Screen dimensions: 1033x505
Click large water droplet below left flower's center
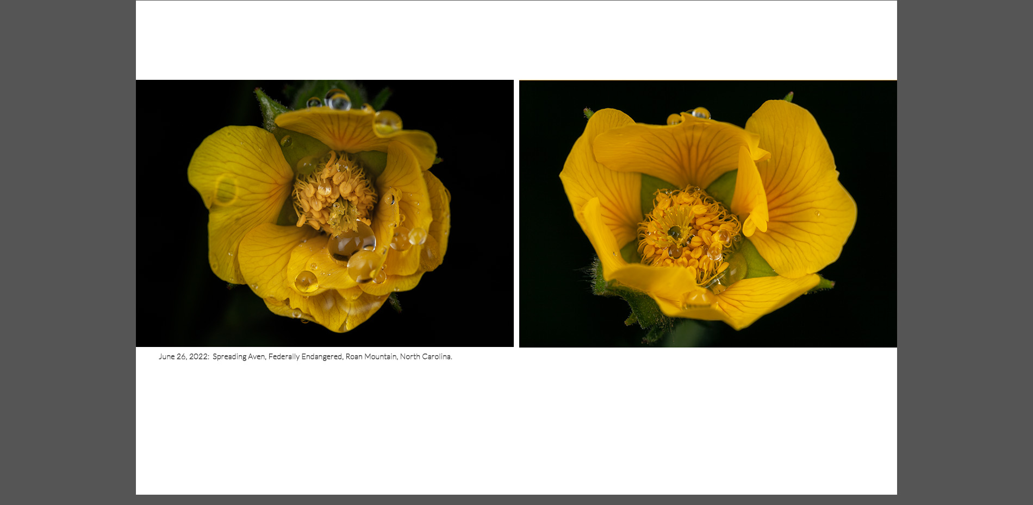coord(351,243)
